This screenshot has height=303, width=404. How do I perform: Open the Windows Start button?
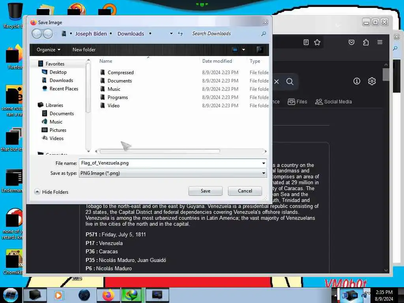click(10, 295)
